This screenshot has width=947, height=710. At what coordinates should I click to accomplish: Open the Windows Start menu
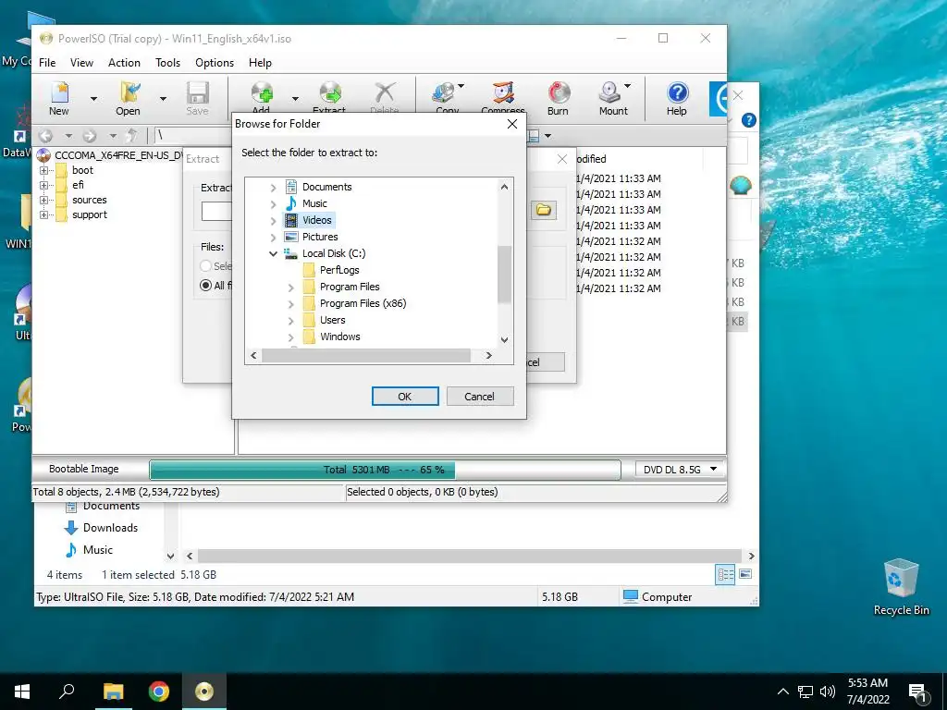click(22, 692)
